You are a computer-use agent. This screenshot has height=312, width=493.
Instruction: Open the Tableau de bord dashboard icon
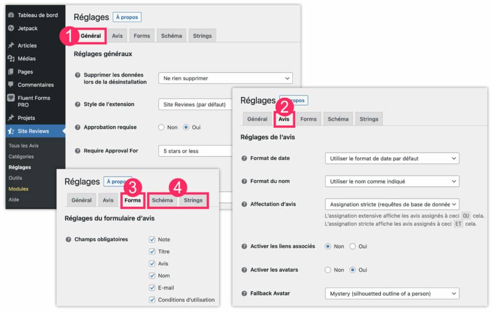[x=11, y=15]
